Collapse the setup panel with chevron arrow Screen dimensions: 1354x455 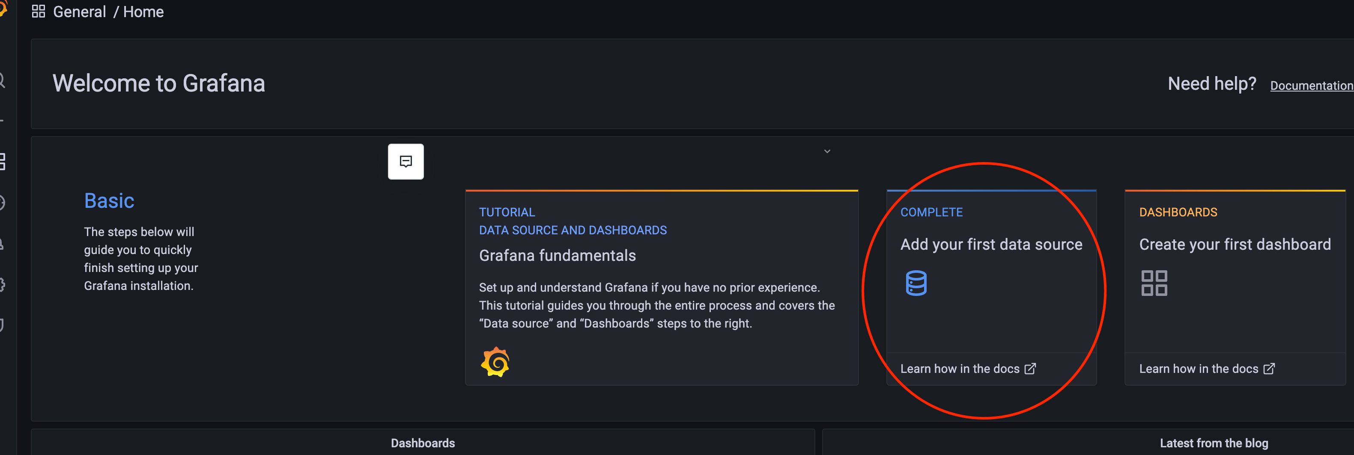(827, 151)
